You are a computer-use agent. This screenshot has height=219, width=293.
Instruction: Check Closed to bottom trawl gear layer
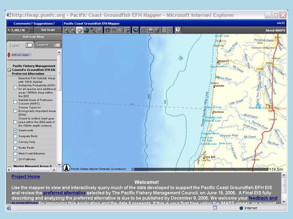tap(15, 122)
